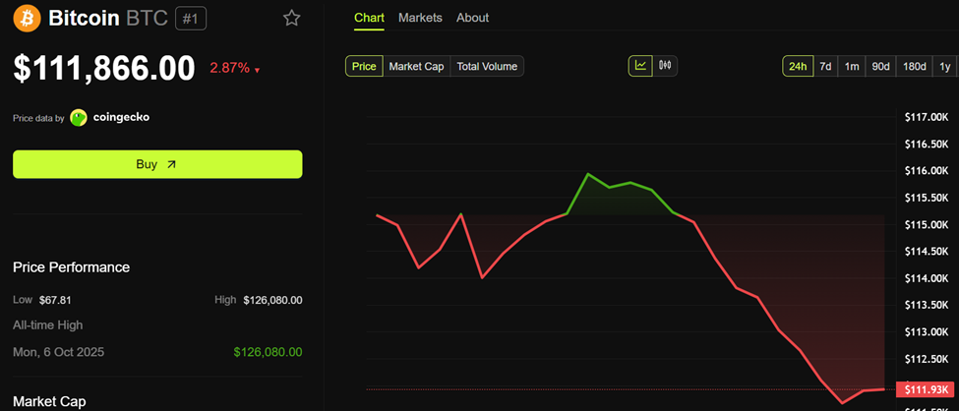This screenshot has width=959, height=411.
Task: Click the CoinGecko logo icon
Action: click(79, 118)
